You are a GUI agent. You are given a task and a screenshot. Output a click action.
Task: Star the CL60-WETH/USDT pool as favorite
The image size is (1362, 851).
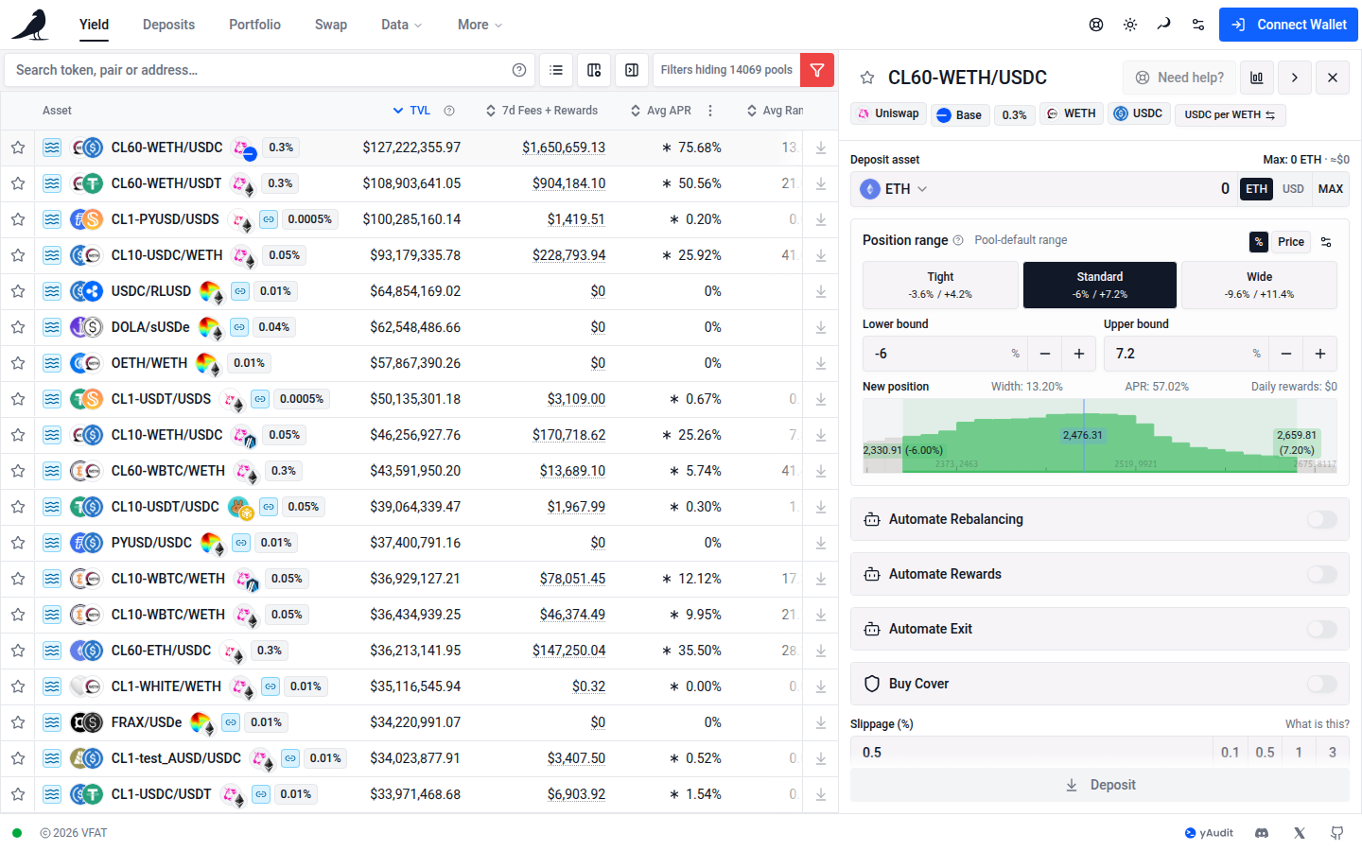(x=18, y=183)
